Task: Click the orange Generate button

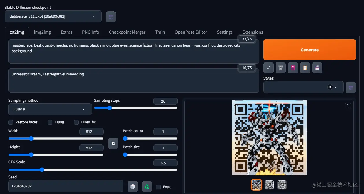Action: [x=309, y=50]
